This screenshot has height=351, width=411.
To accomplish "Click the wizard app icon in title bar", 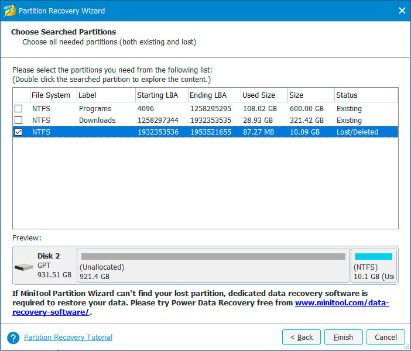I will click(x=10, y=11).
